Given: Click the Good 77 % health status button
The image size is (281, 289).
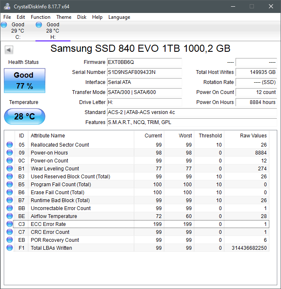Looking at the screenshot, I should 25,81.
